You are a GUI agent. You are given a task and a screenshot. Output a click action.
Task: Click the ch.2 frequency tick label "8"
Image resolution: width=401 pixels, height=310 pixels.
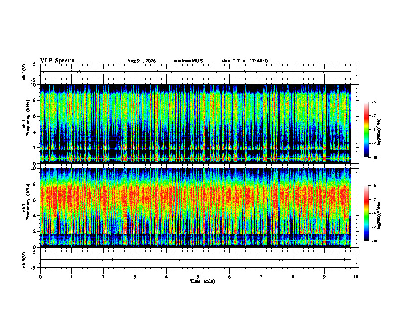[35, 184]
